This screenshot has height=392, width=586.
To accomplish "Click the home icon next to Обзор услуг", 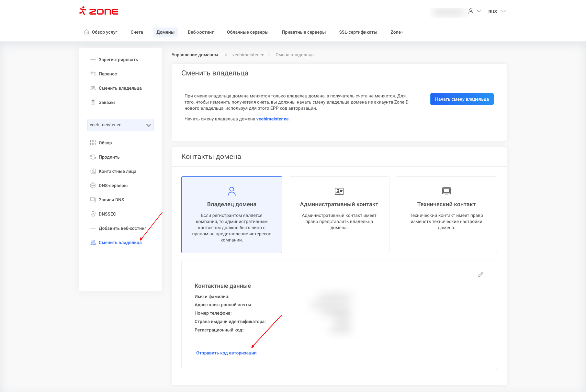I will pos(86,32).
